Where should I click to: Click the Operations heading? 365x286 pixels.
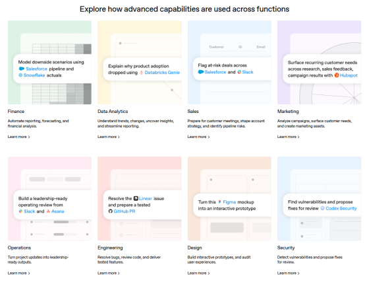(19, 248)
